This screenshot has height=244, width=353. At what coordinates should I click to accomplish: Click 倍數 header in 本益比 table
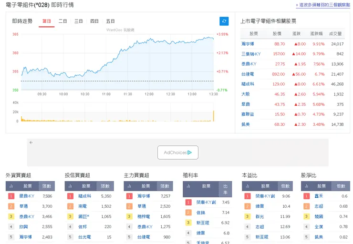pyautogui.click(x=285, y=186)
